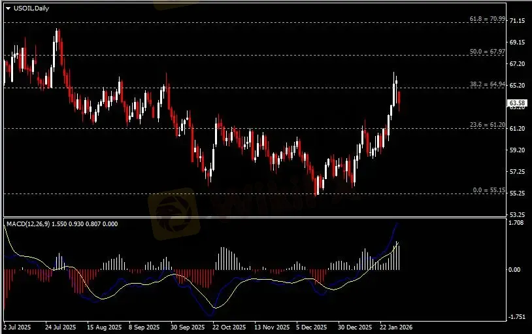Viewport: 532px width, 334px height.
Task: Select the 61.8 = 70.99 Fibonacci label
Action: click(x=487, y=19)
